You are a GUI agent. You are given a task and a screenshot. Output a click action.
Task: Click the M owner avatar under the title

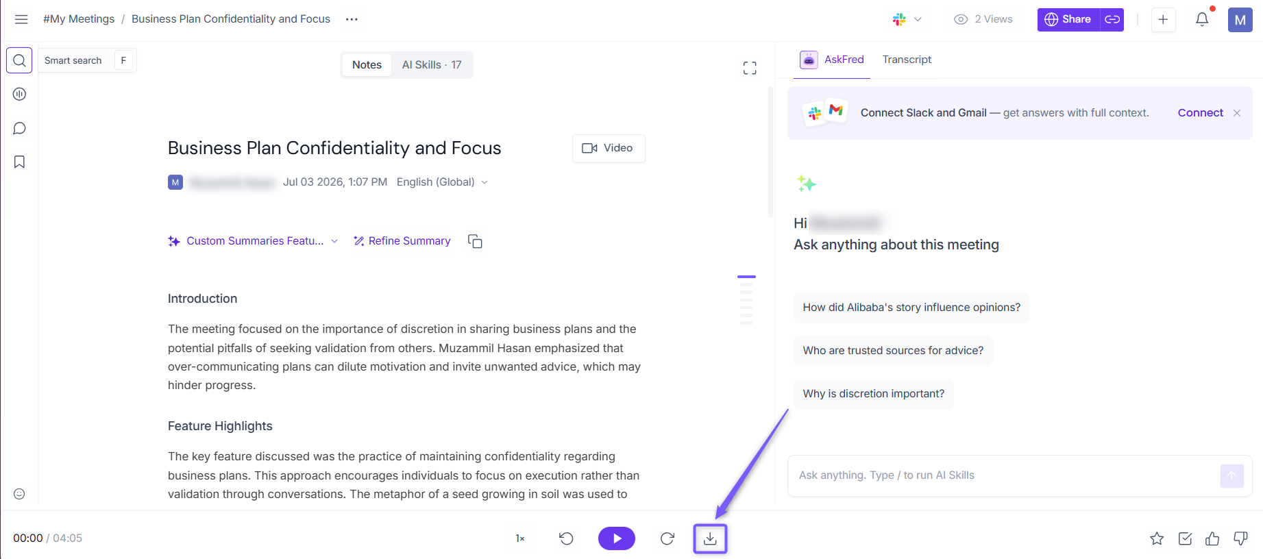(x=175, y=182)
